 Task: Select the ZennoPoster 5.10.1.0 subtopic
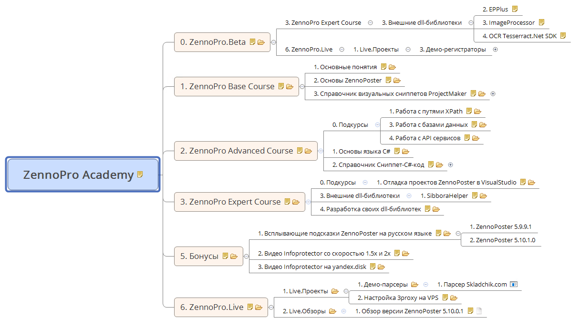coord(502,240)
